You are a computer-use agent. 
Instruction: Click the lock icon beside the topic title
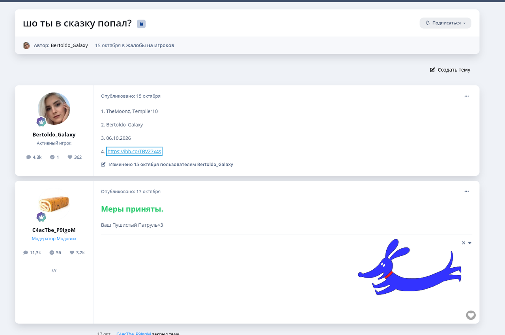point(141,24)
